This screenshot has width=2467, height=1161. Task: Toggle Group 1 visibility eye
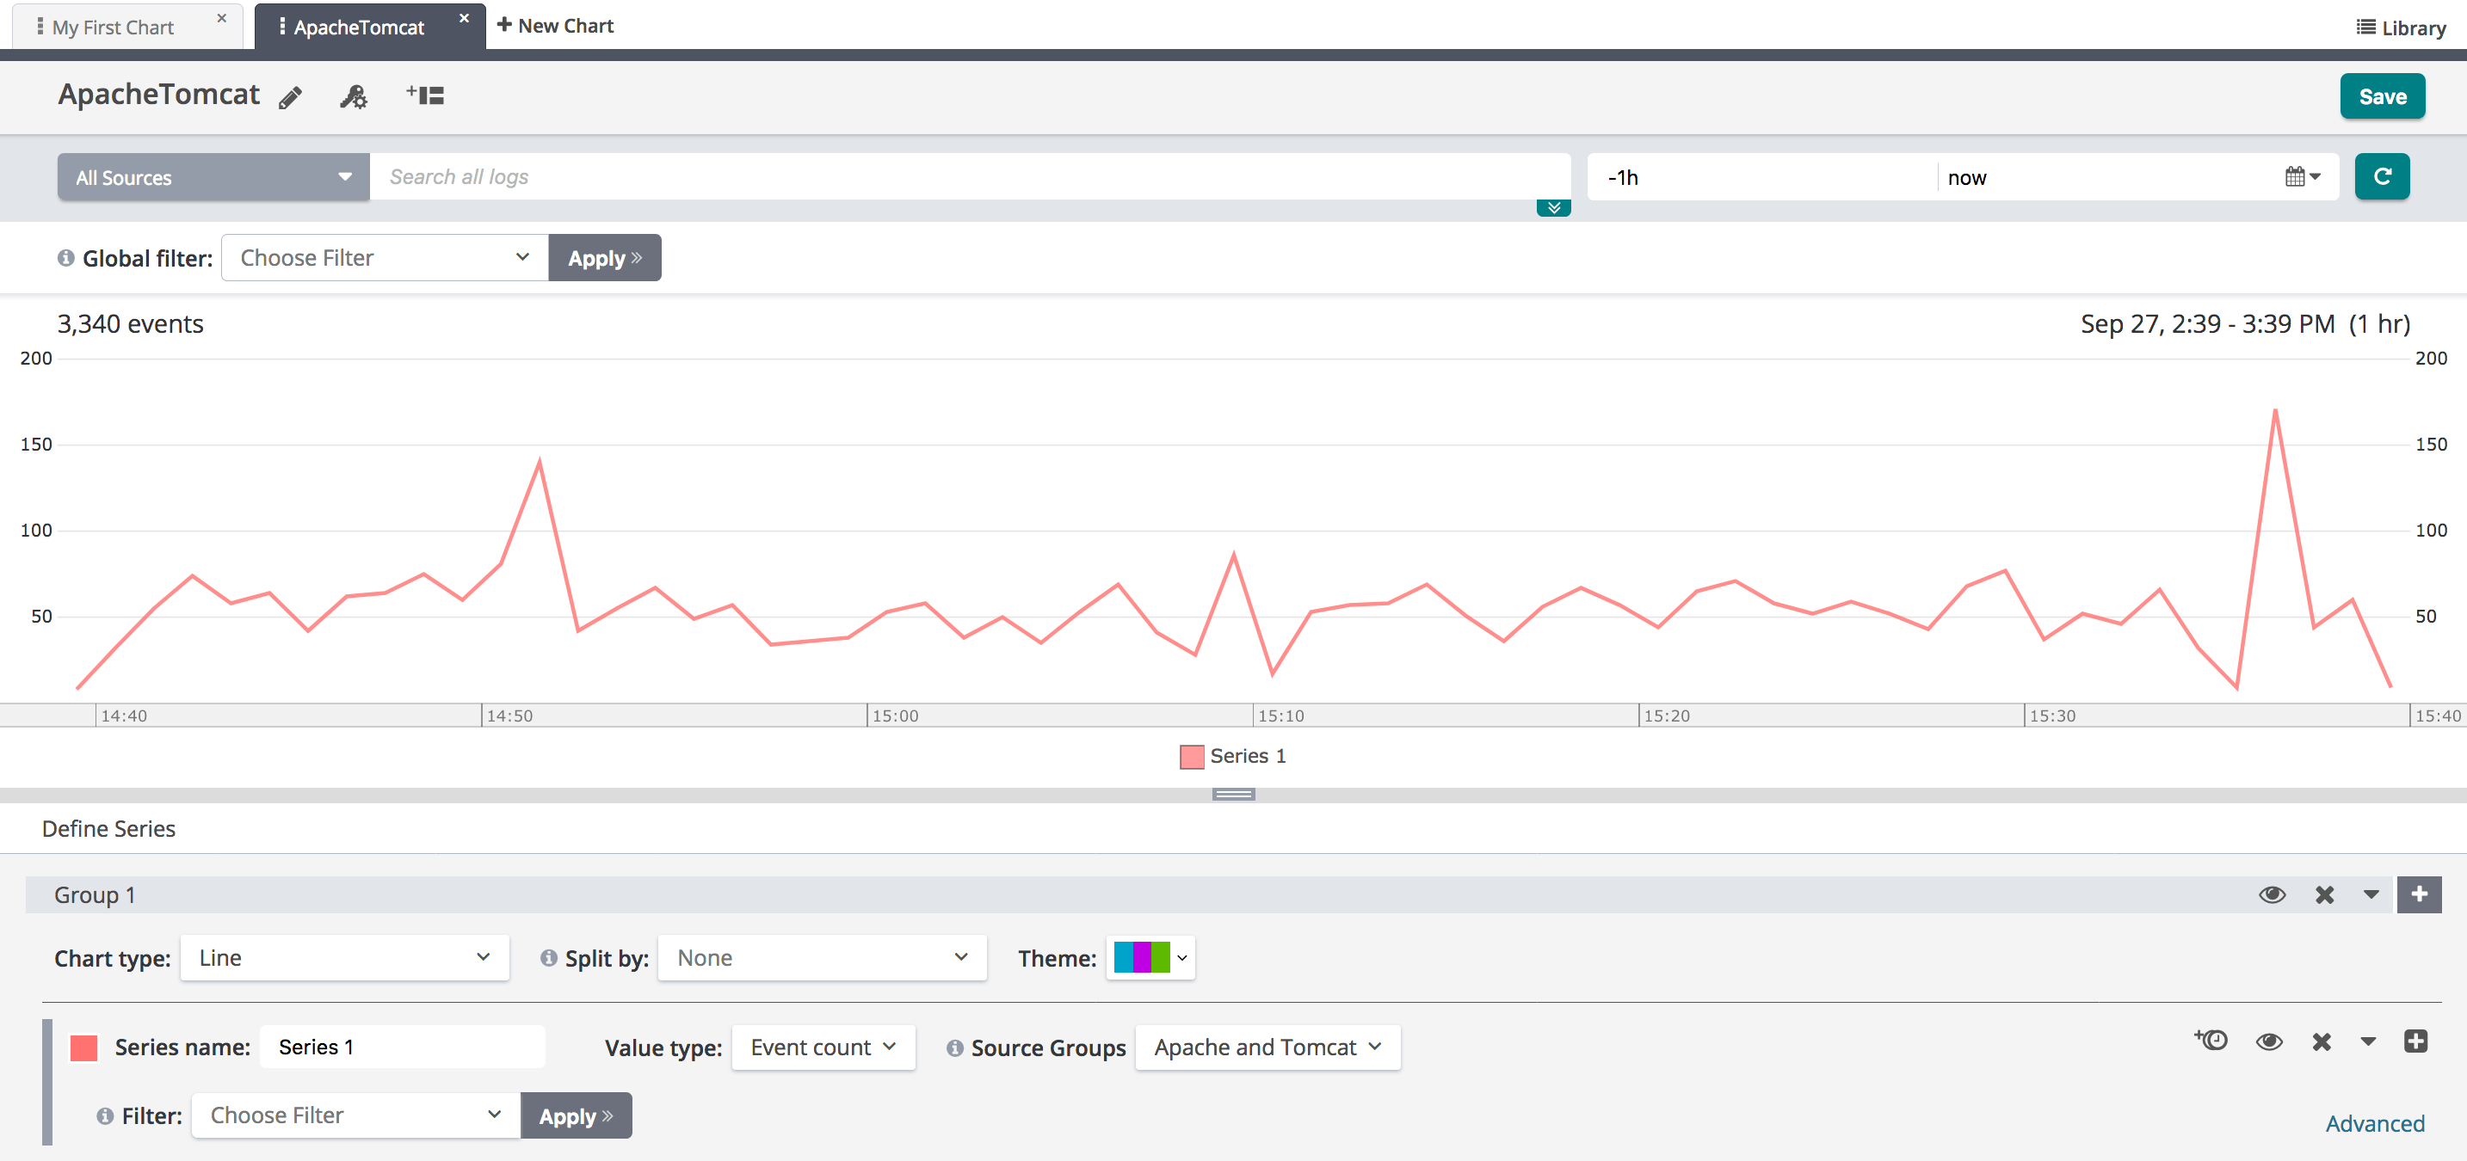click(2272, 894)
